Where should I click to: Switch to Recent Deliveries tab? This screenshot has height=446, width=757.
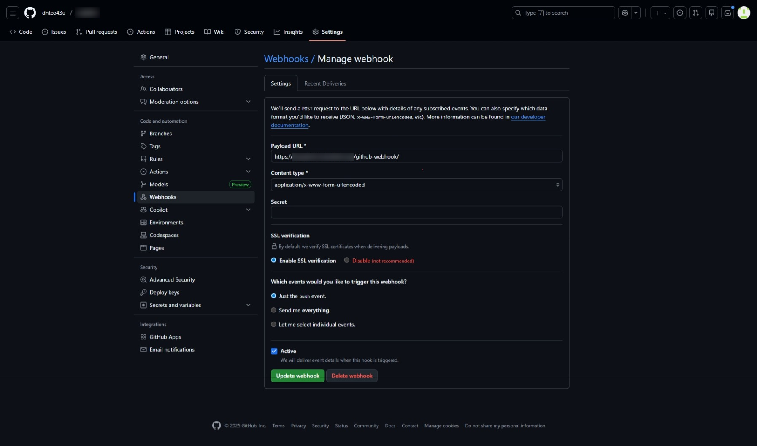tap(325, 83)
